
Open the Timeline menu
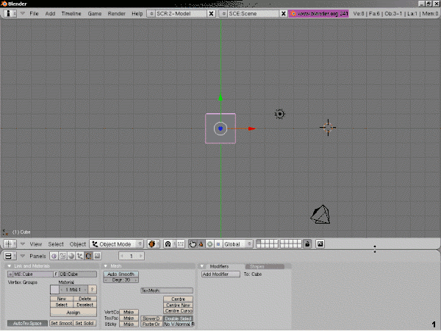tap(71, 14)
